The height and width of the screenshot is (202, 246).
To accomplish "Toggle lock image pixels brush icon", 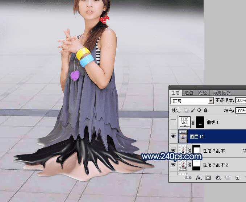I will (x=192, y=110).
